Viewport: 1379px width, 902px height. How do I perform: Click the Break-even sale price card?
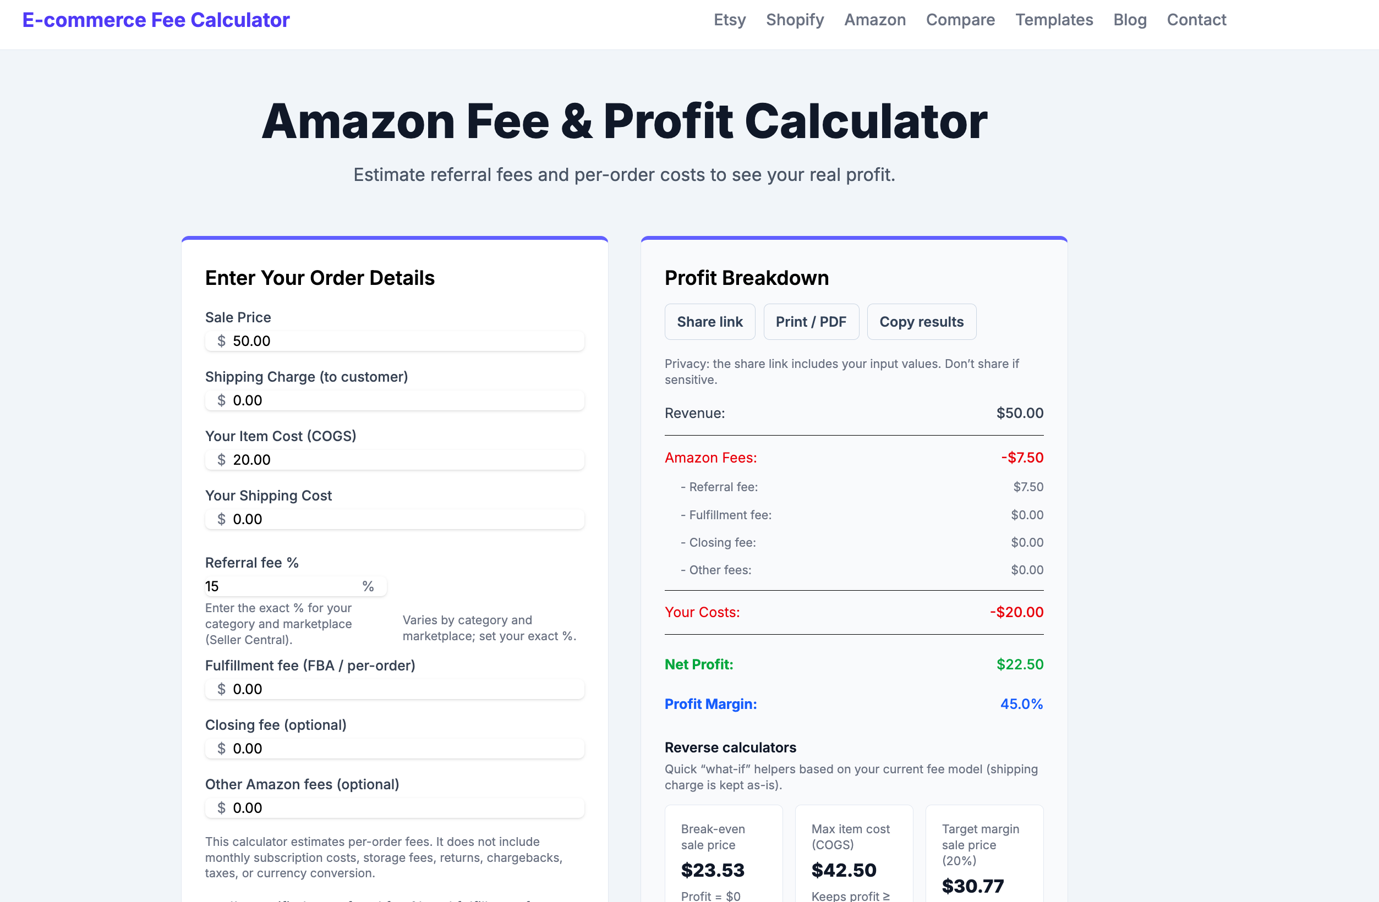(723, 857)
